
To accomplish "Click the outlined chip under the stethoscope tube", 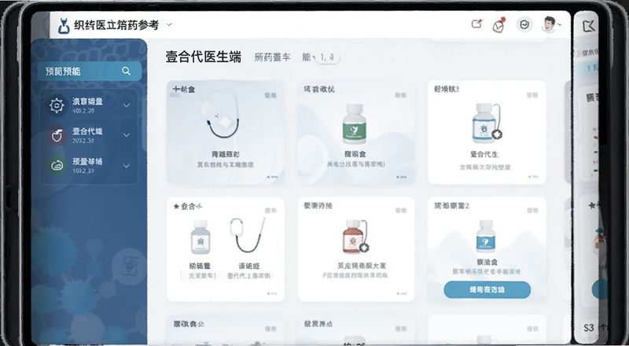I will [249, 276].
